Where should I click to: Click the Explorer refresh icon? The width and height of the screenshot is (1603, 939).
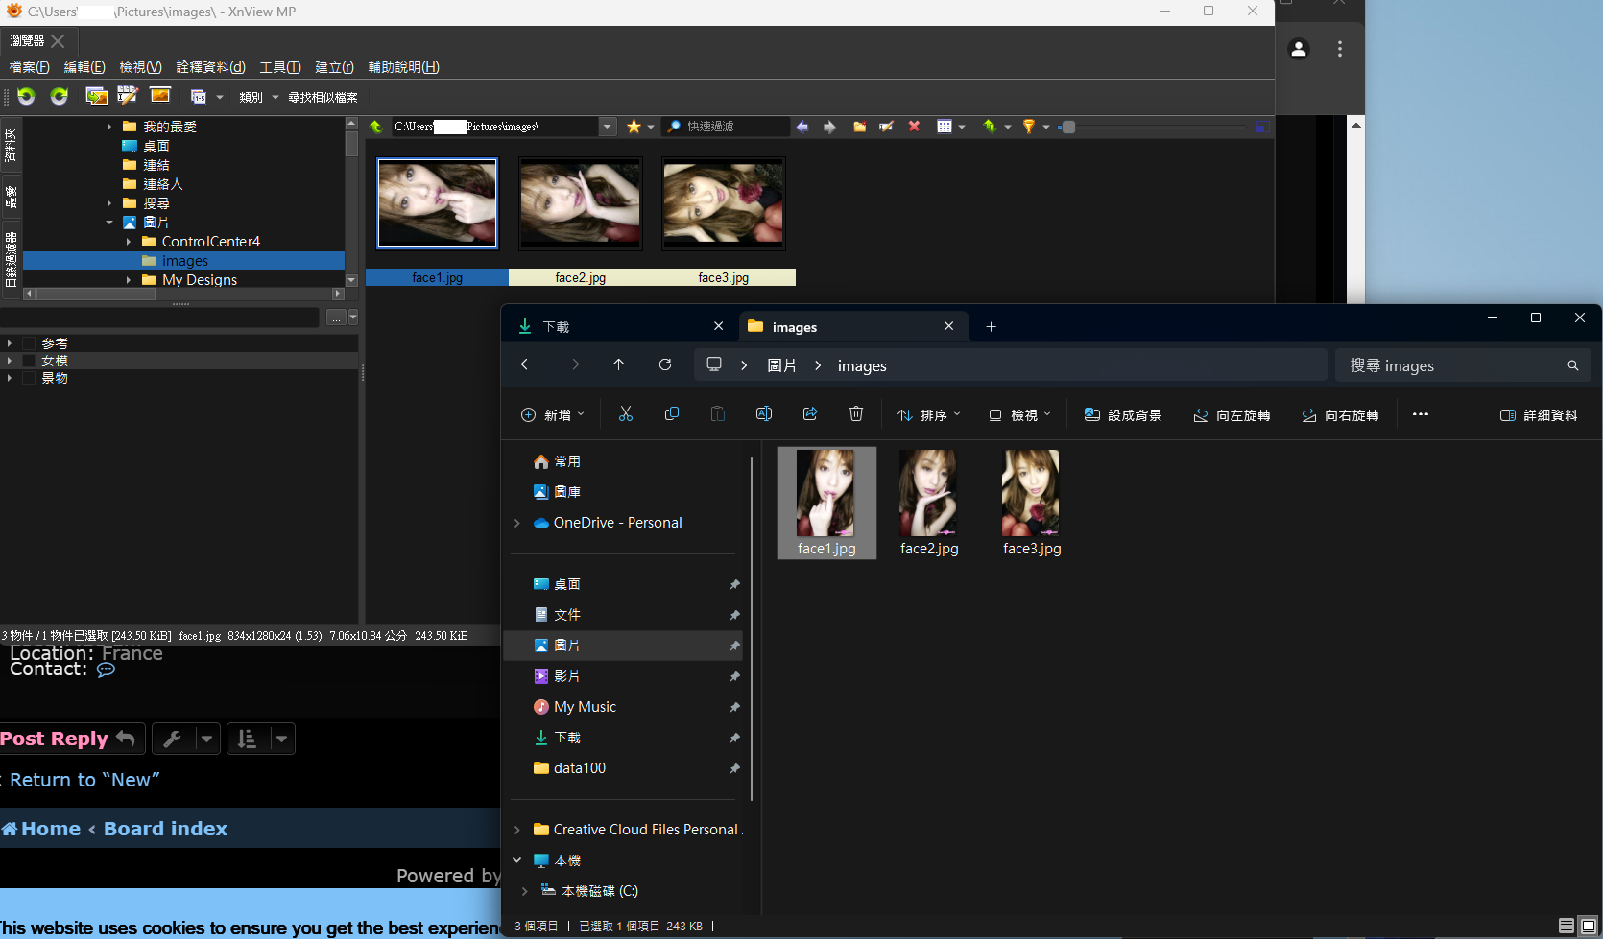(x=665, y=364)
